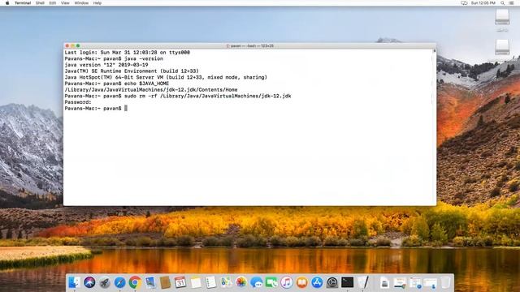Open the paper-and-pen app beside Terminal in Dock
The width and height of the screenshot is (520, 292).
pos(363,282)
